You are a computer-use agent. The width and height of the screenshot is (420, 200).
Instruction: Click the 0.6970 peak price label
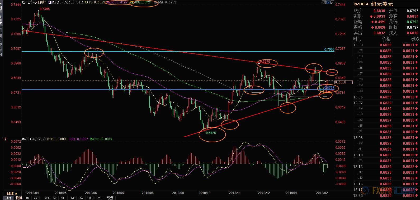coord(265,62)
